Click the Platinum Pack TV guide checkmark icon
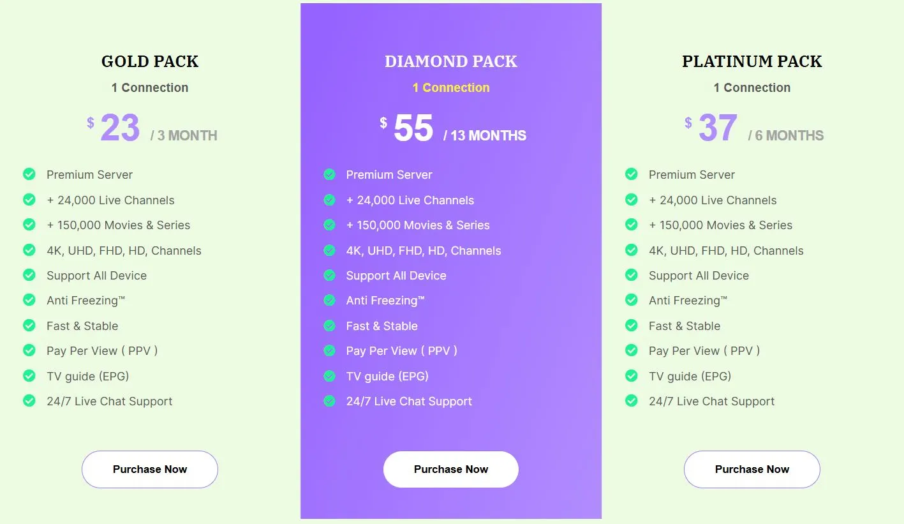The image size is (904, 524). [632, 375]
